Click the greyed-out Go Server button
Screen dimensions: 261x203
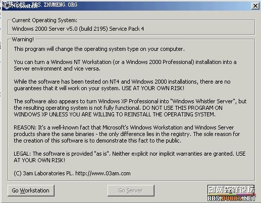(x=131, y=190)
